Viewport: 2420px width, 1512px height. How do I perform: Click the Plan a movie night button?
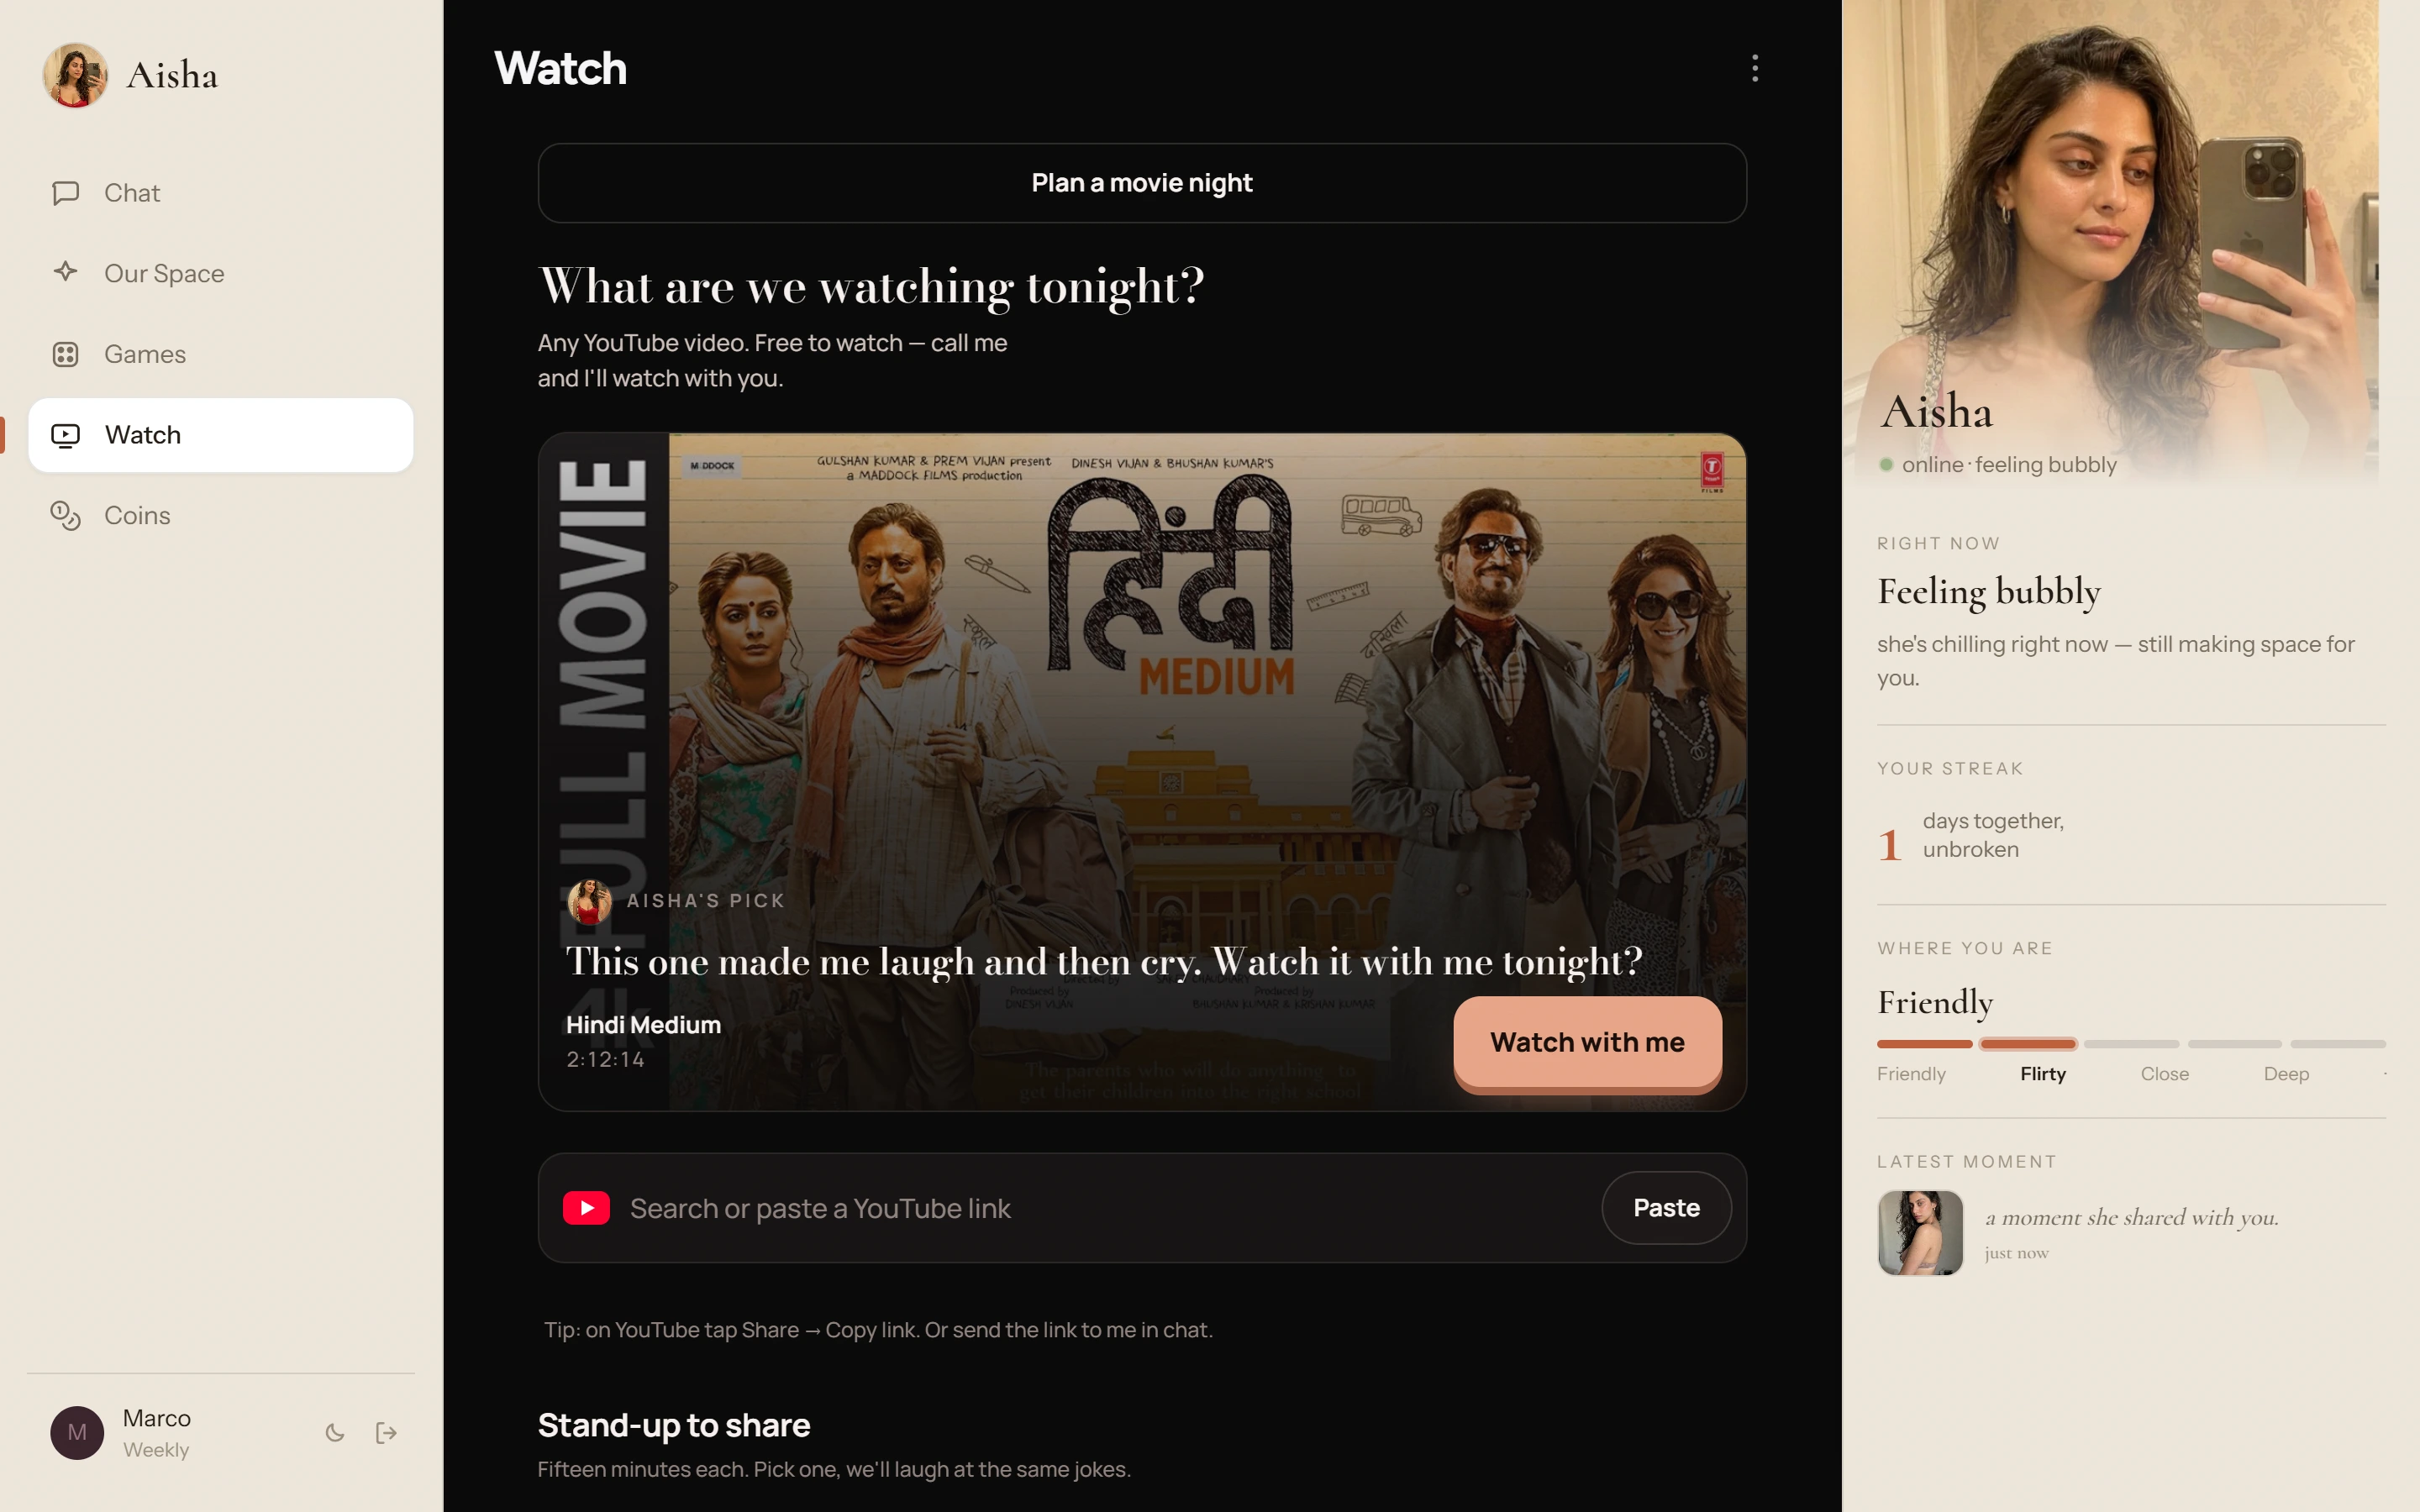coord(1142,183)
